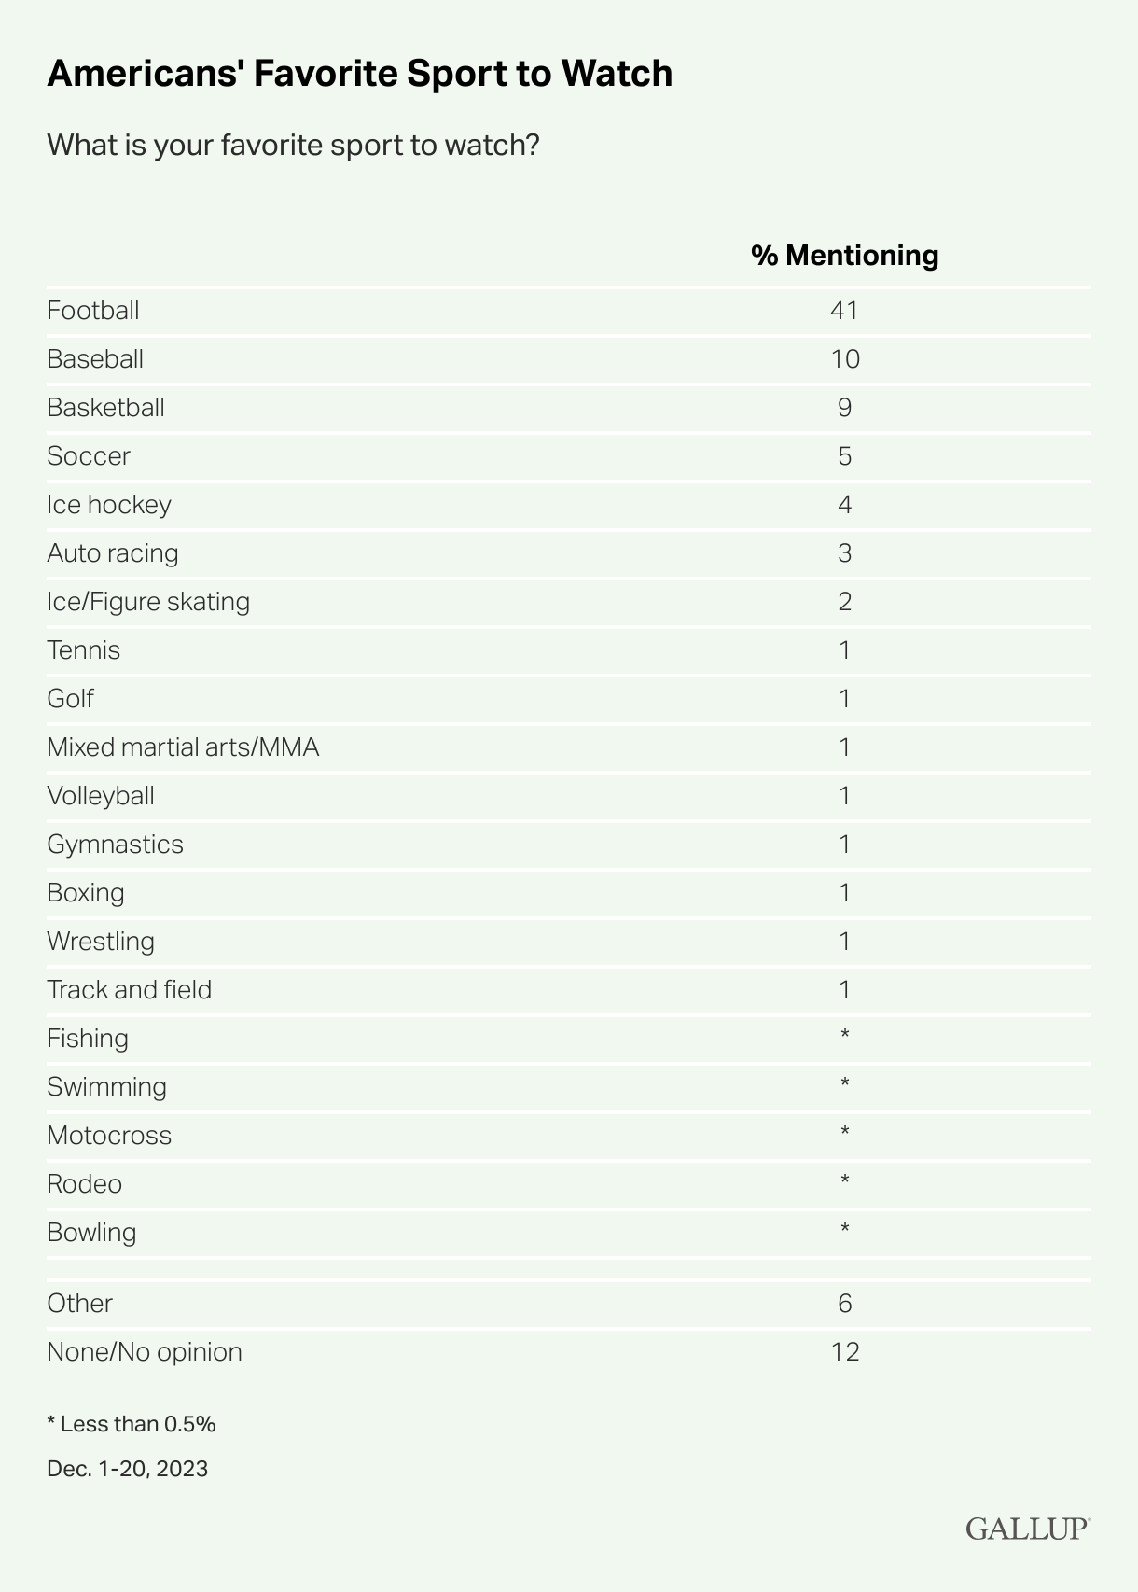
Task: Select the Baseball row label
Action: [95, 358]
